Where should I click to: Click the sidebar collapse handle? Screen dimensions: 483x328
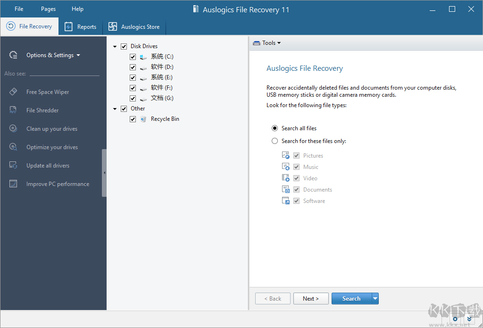pyautogui.click(x=104, y=173)
